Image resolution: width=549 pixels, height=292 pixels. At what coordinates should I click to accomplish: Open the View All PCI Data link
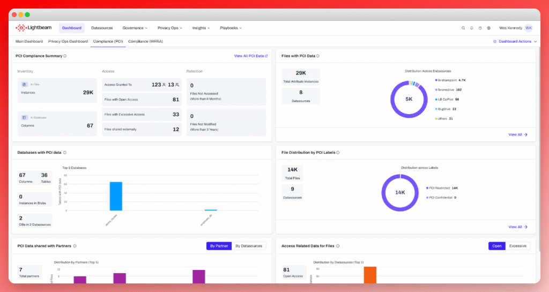[250, 56]
